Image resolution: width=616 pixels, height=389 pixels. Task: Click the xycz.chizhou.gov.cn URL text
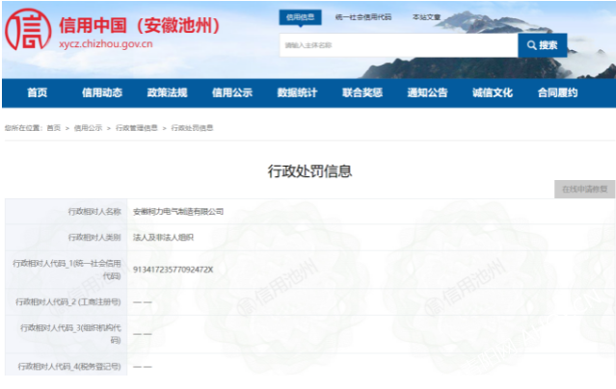[106, 44]
